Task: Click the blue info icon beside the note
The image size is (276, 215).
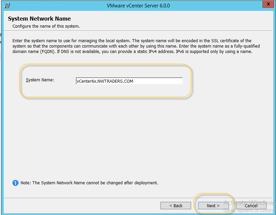Action: pyautogui.click(x=15, y=183)
